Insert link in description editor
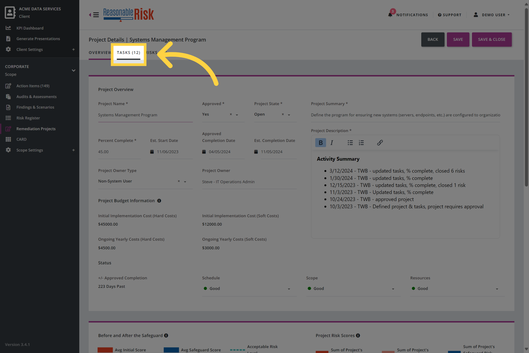 point(380,143)
